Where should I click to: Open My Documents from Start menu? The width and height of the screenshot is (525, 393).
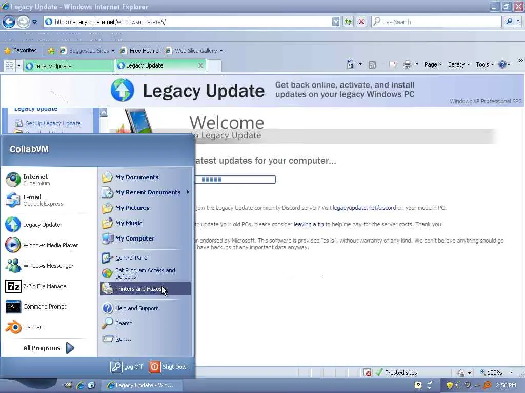[x=146, y=177]
